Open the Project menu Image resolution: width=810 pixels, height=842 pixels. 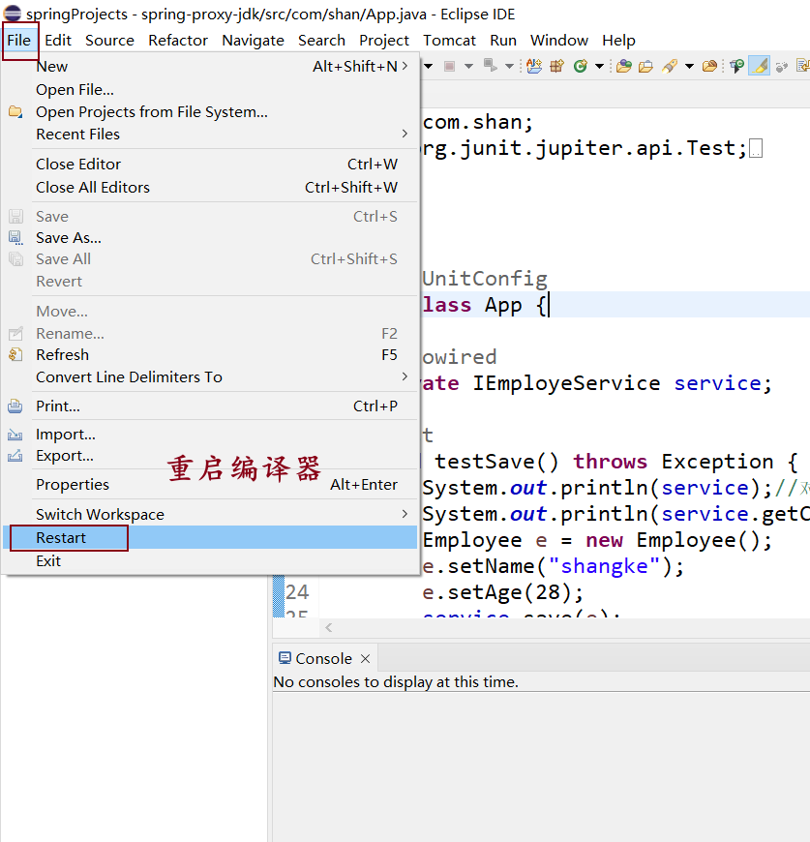[x=384, y=41]
